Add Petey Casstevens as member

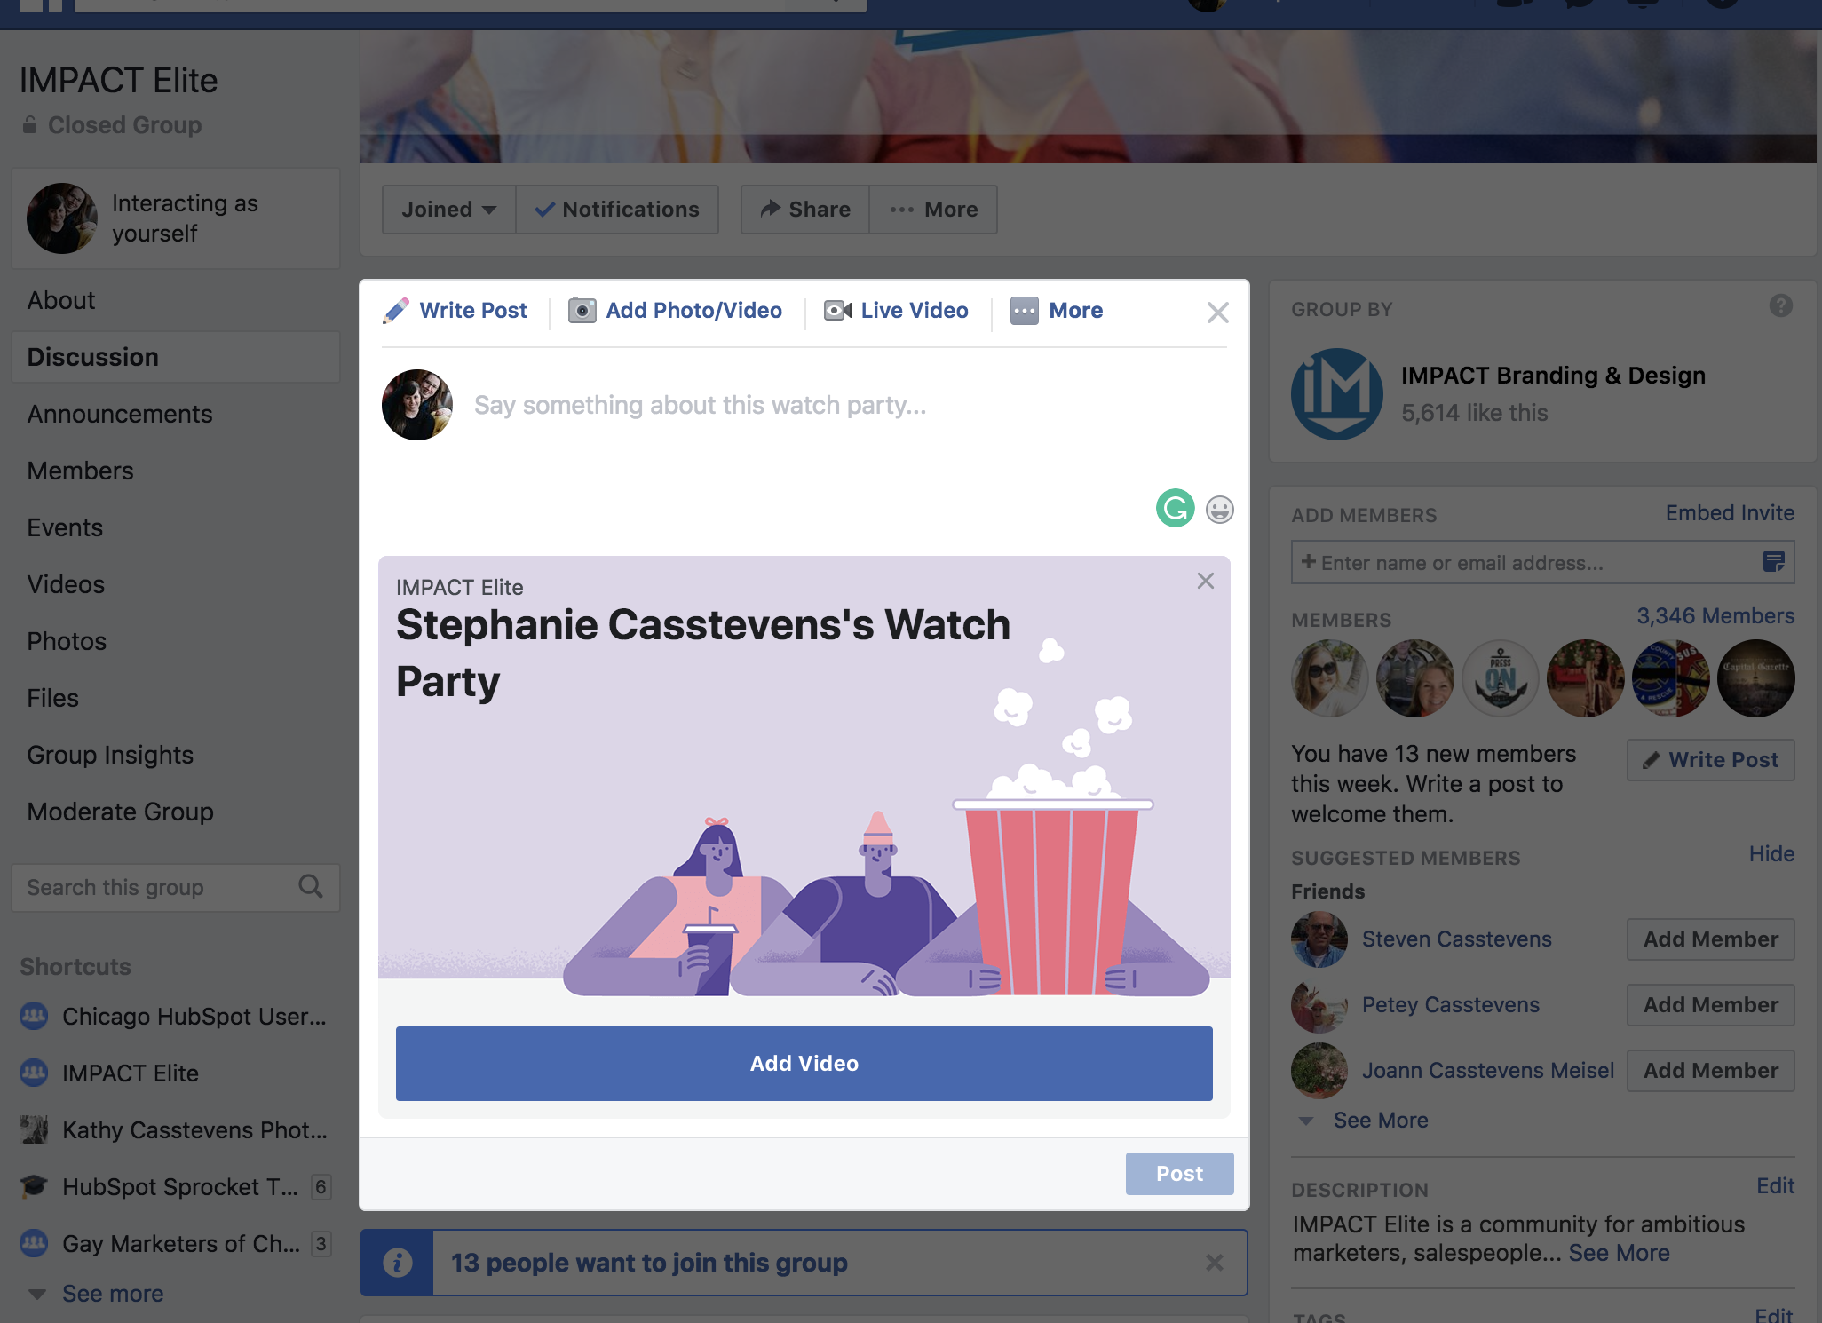(1710, 1005)
